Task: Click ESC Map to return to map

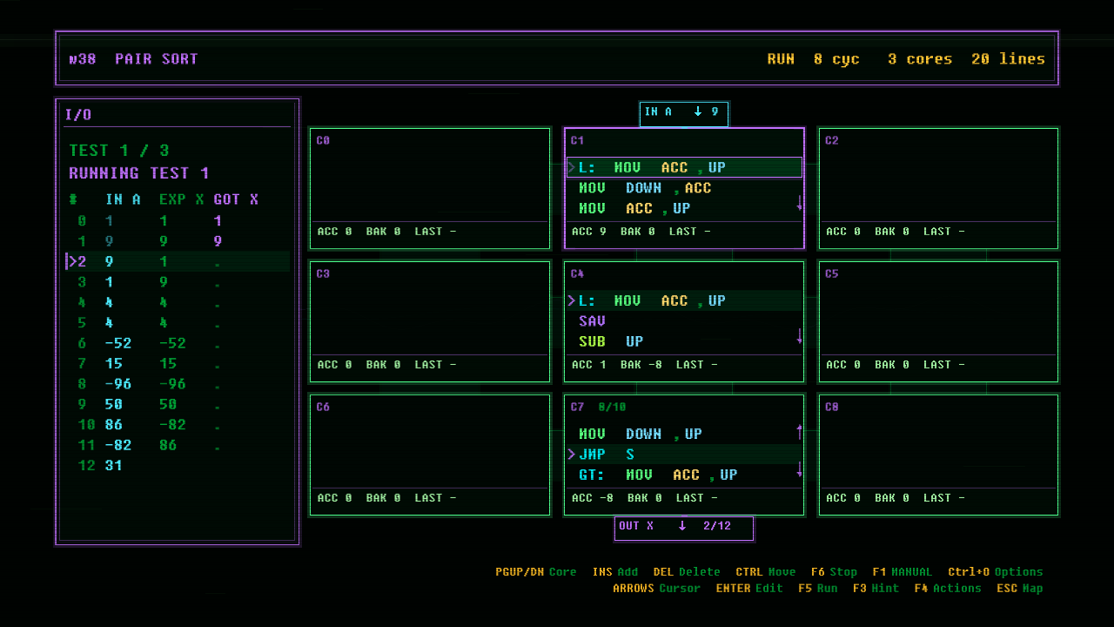Action: [x=1020, y=589]
